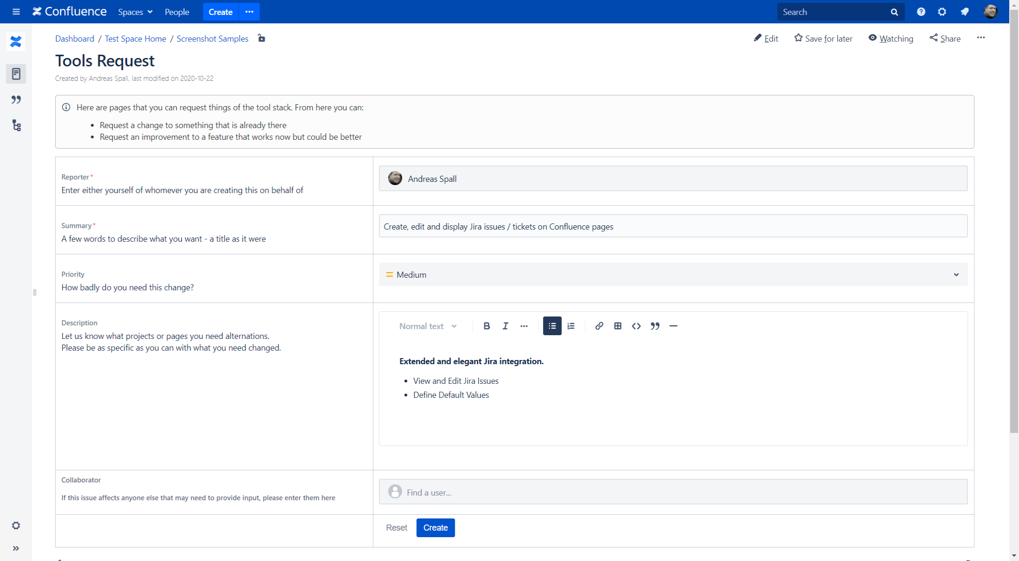Click the Collaborator 'Find a user...' field
The image size is (1019, 561).
673,492
